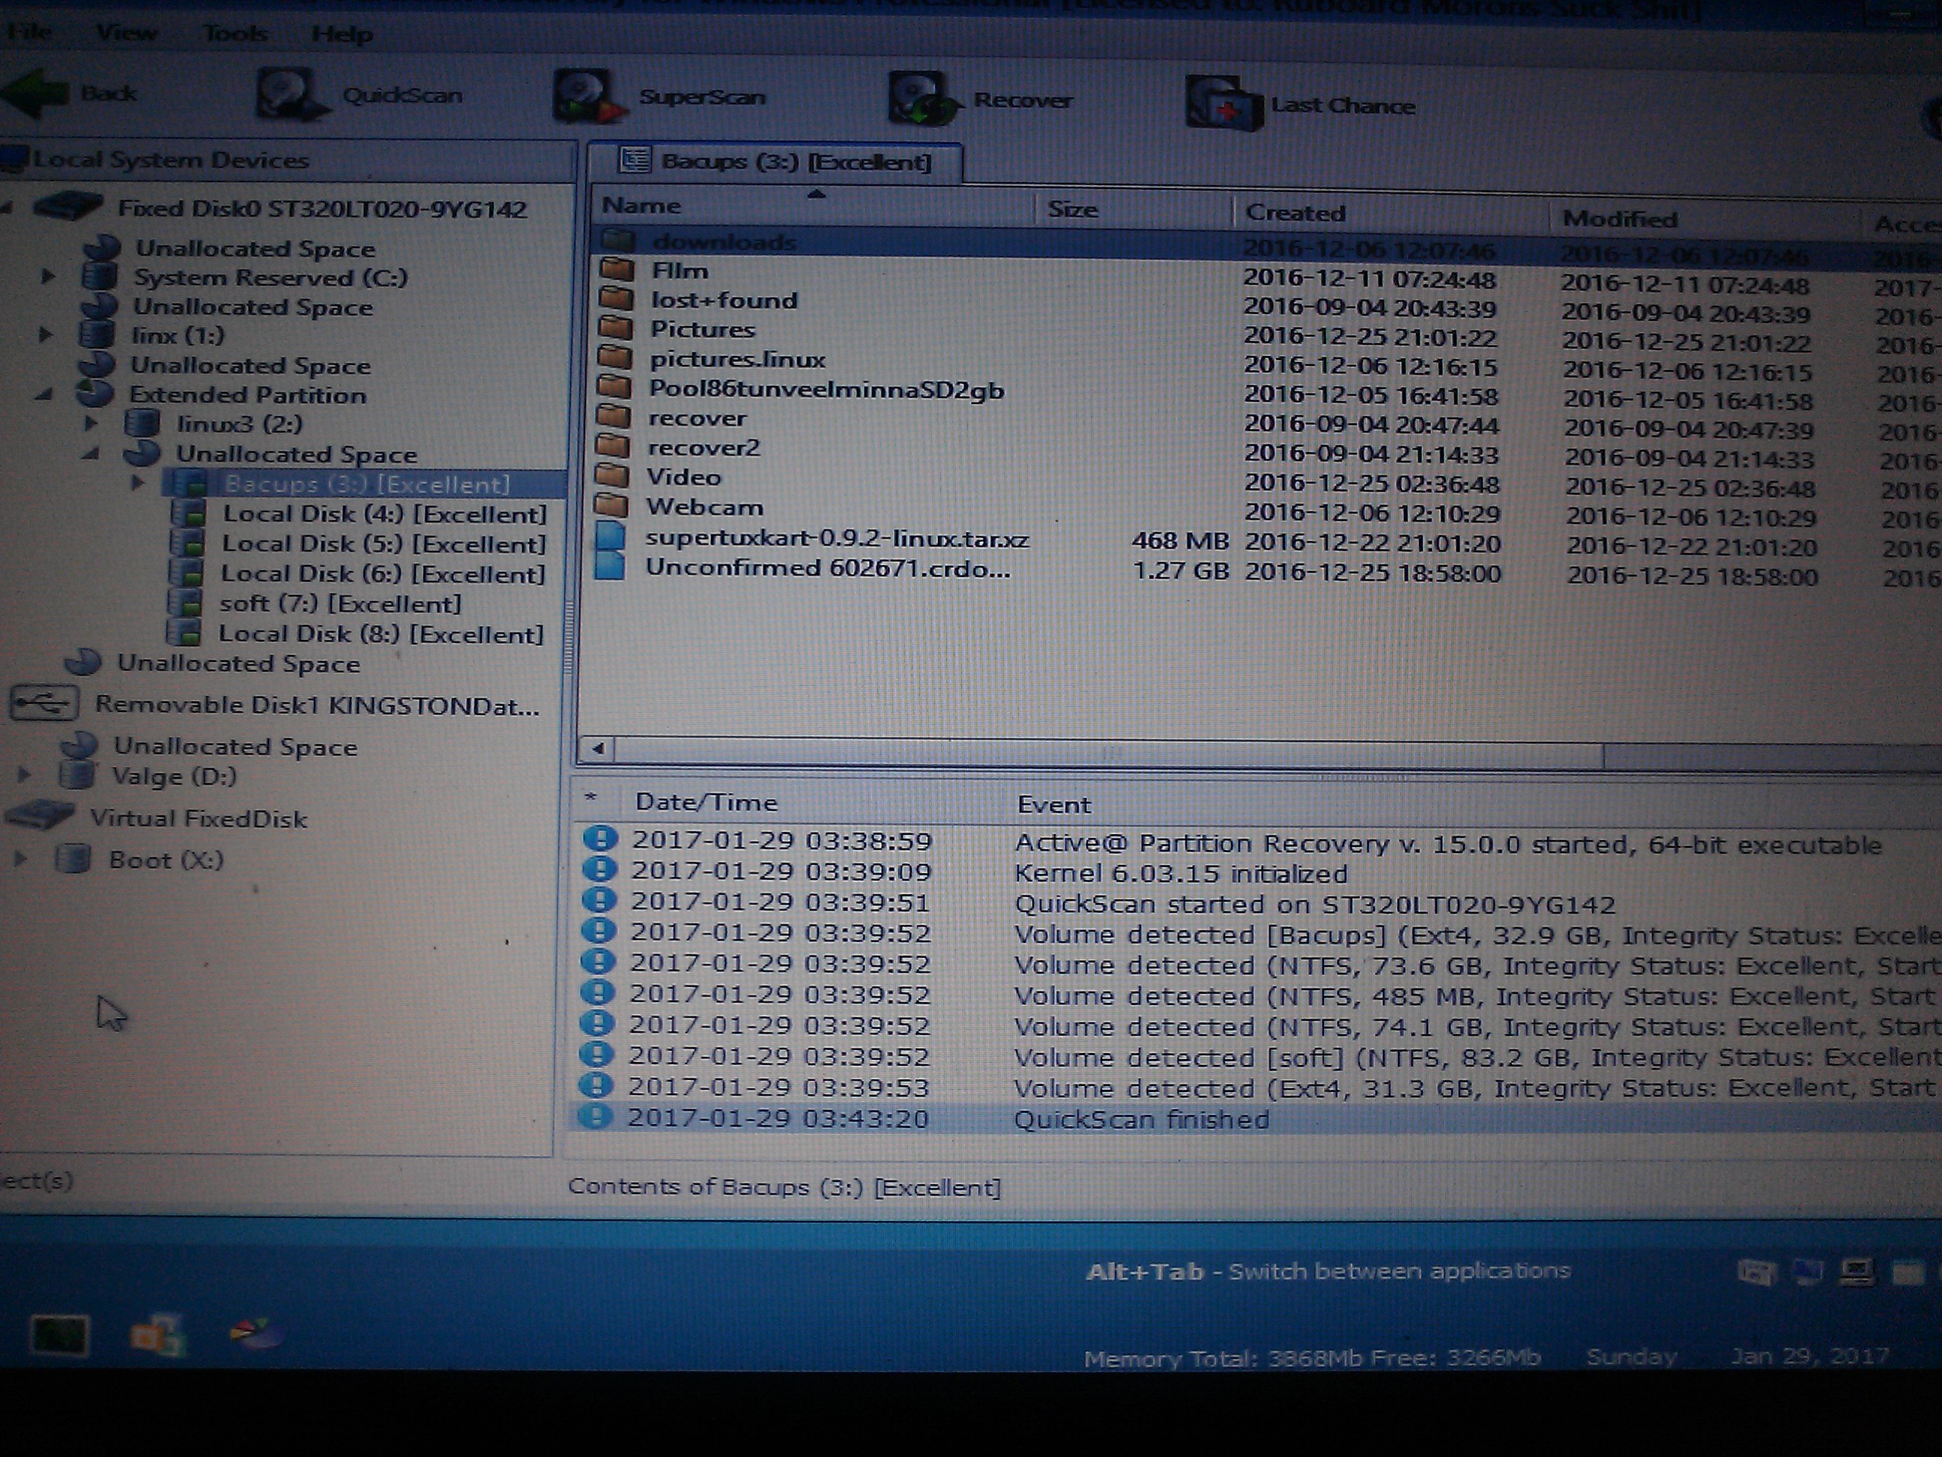Expand the Bacups (3:) volume node

(x=138, y=483)
